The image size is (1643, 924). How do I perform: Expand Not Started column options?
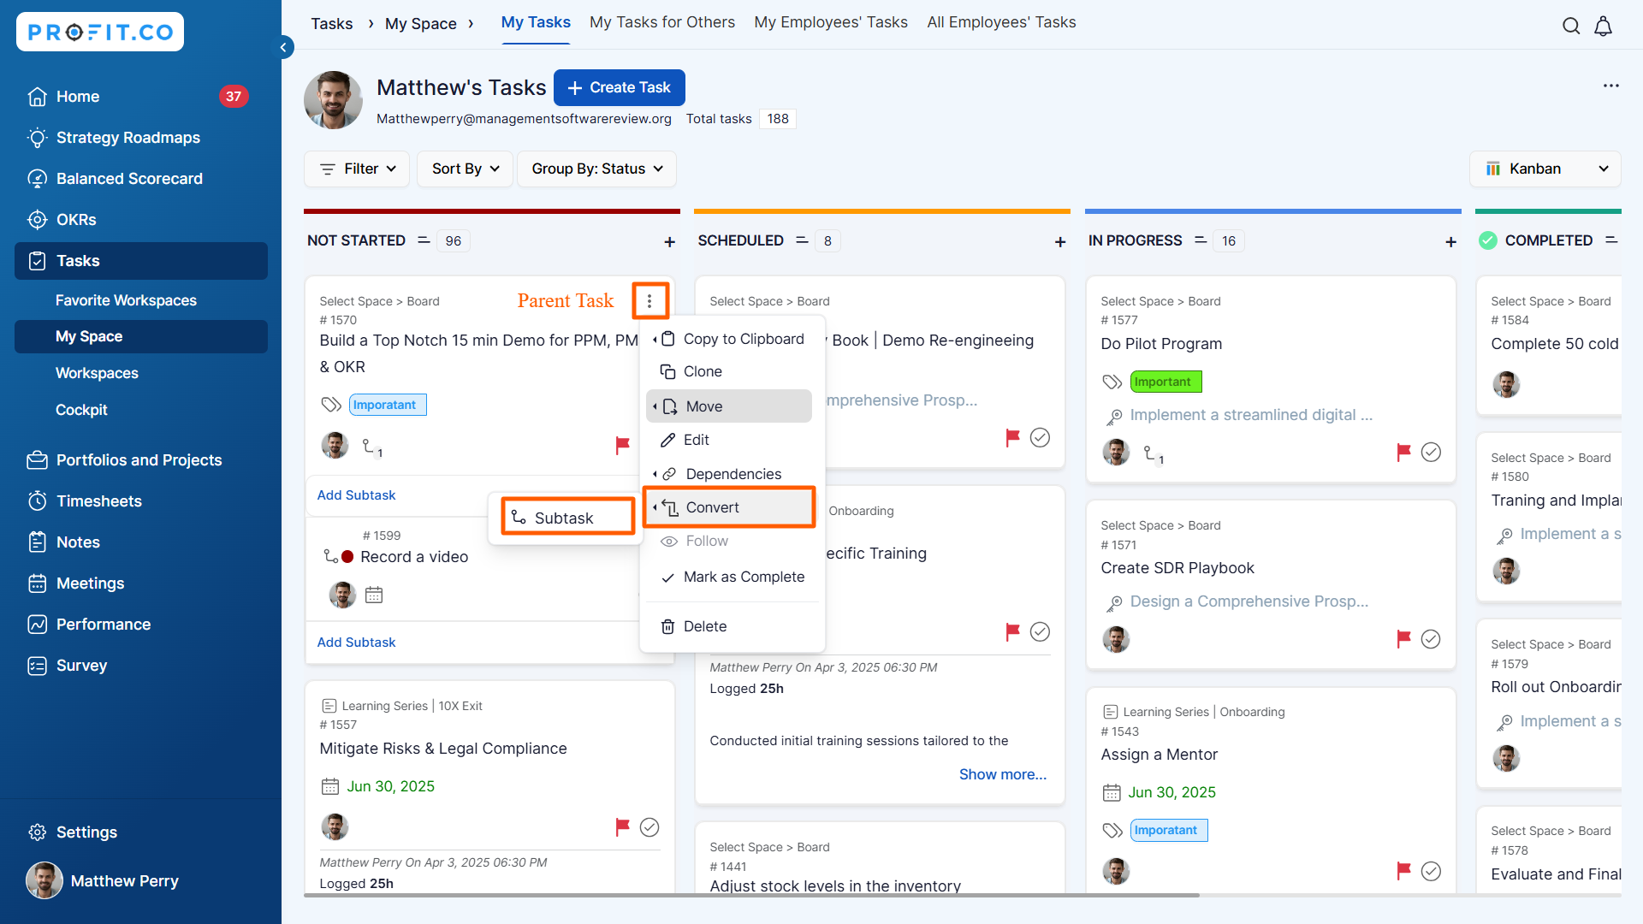point(424,240)
